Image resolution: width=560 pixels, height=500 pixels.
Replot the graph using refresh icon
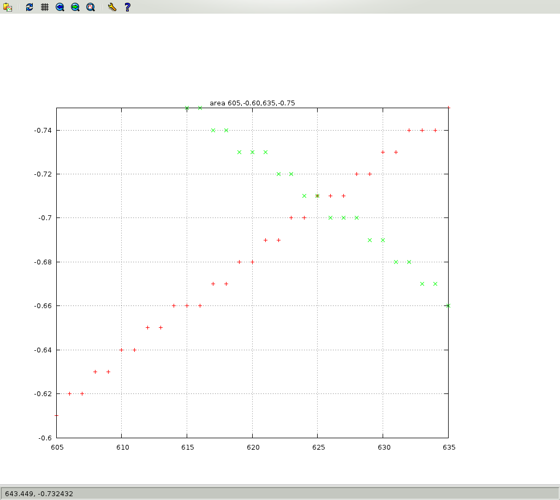click(x=29, y=7)
